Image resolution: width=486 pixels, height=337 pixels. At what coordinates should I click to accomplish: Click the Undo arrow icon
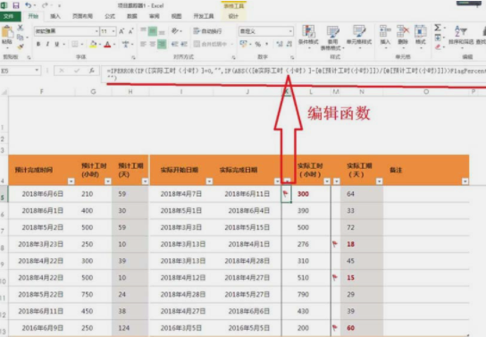(29, 5)
